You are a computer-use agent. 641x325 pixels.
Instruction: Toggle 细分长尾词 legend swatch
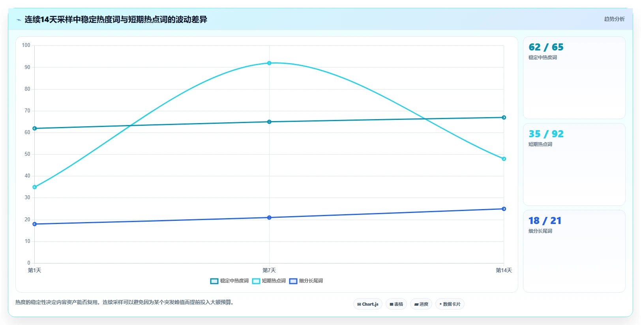click(x=293, y=281)
